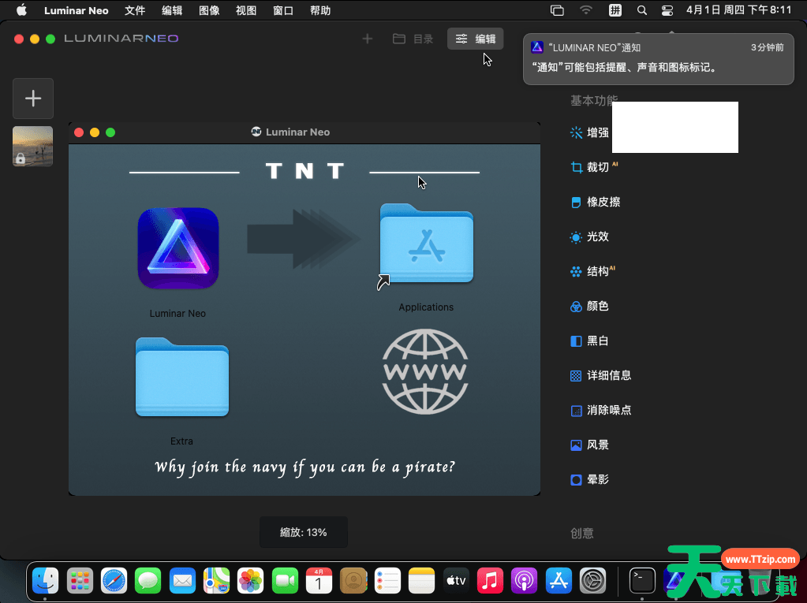Screen dimensions: 807x603
Task: Open Terminal from the Dock
Action: [642, 581]
